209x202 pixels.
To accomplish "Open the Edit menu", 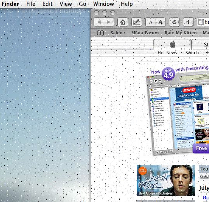I will pyautogui.click(x=47, y=4).
